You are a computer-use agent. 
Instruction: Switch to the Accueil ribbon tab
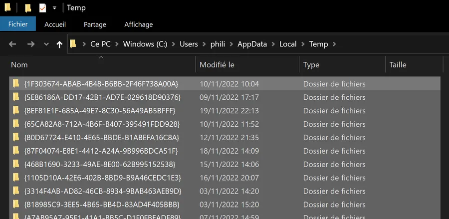tap(55, 24)
